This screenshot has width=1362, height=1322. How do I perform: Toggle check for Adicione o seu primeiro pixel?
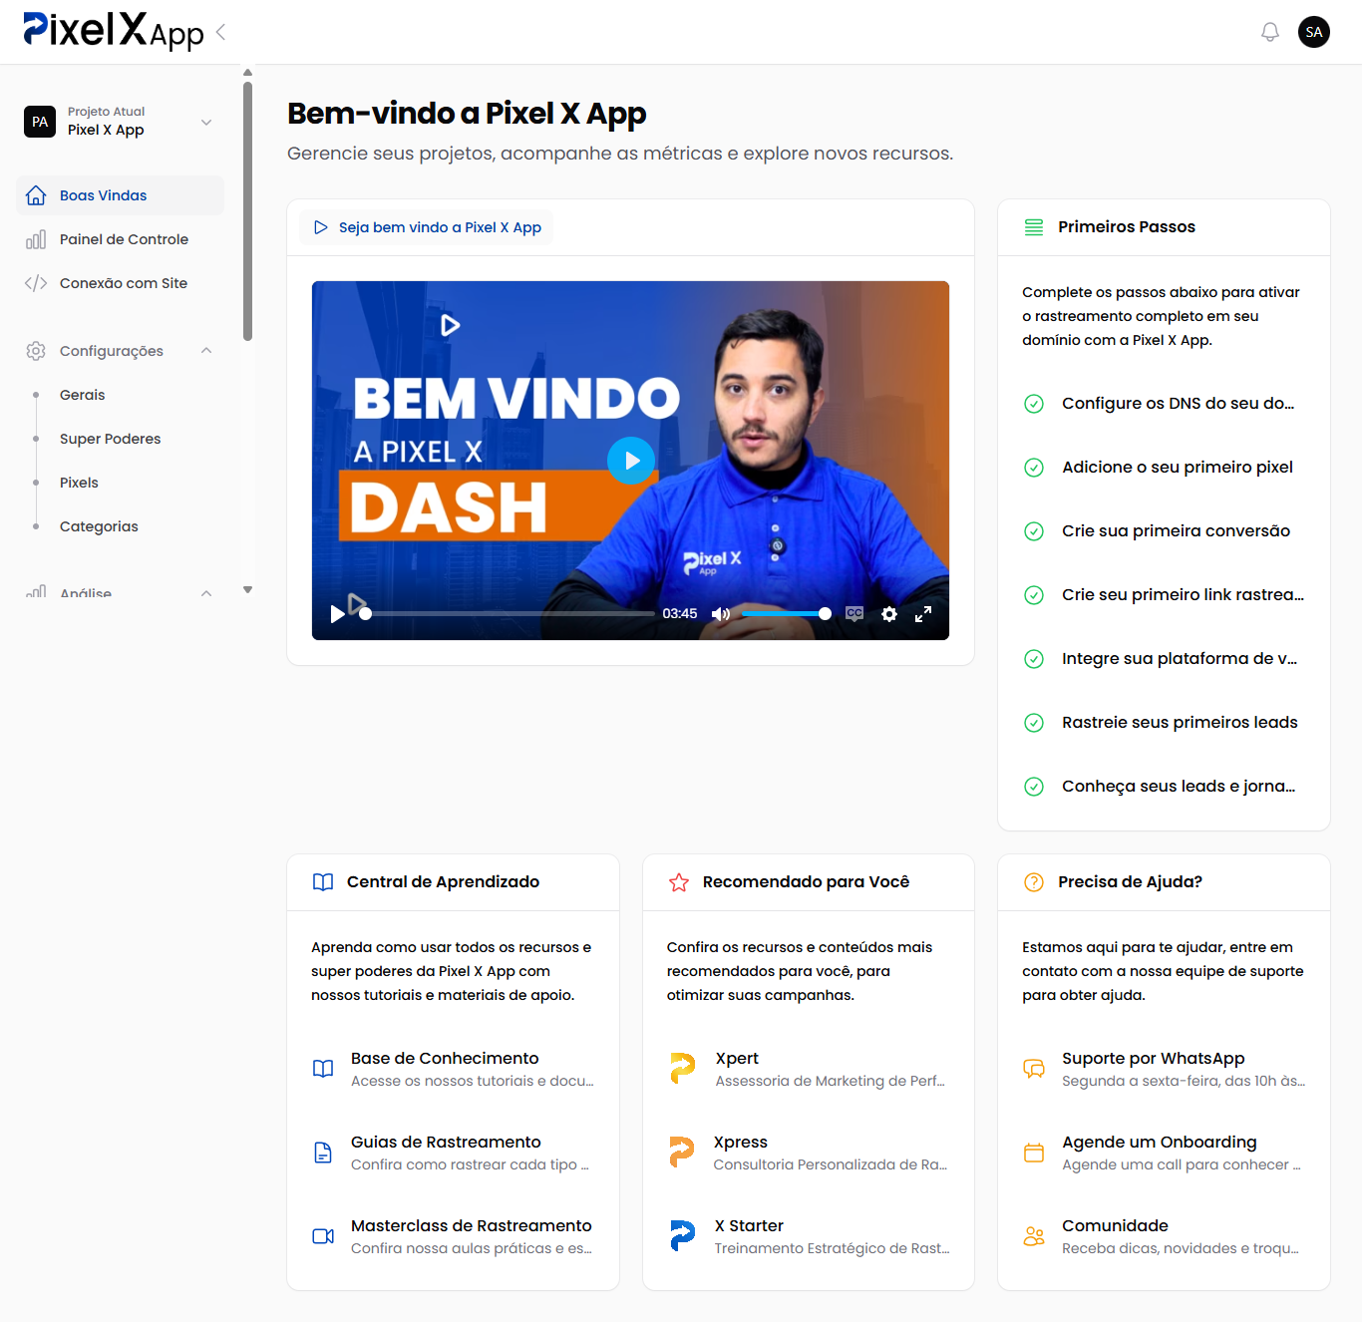[x=1034, y=468]
